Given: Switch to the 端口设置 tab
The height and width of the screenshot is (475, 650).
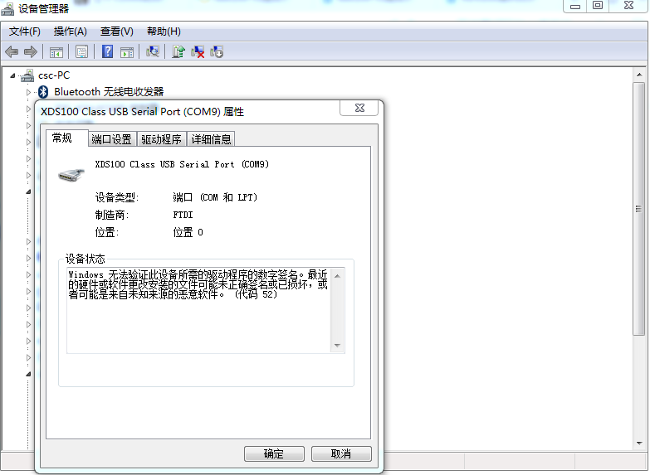Looking at the screenshot, I should 111,139.
